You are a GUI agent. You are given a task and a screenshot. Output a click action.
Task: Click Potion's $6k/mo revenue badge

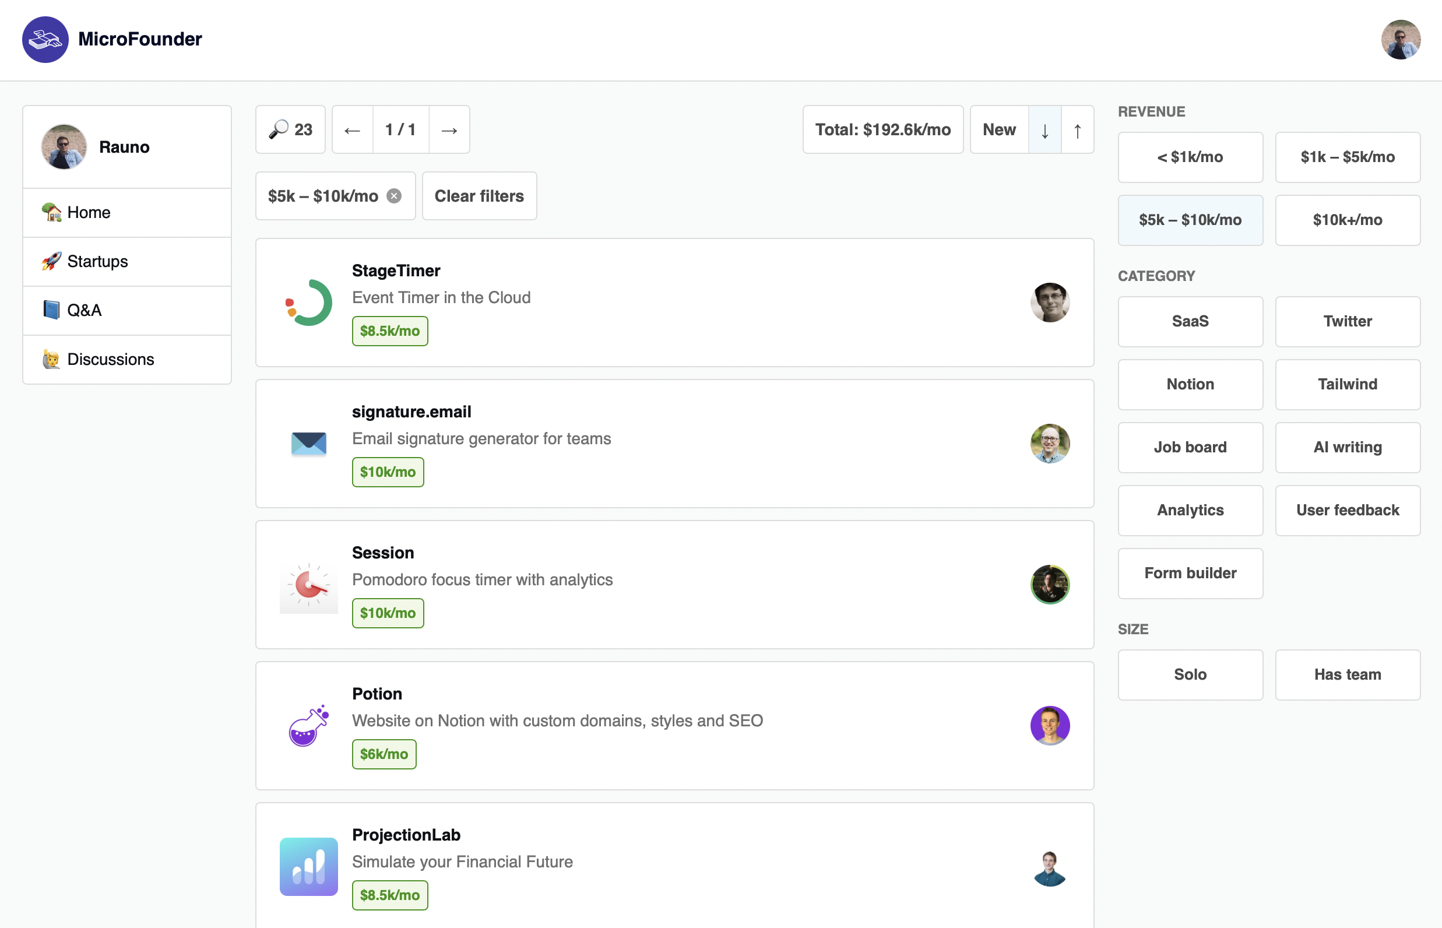tap(384, 754)
